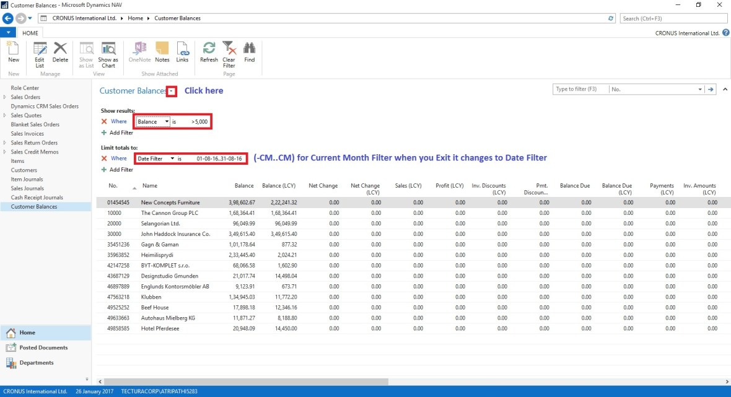
Task: Collapse the filter pane chevron
Action: (725, 89)
